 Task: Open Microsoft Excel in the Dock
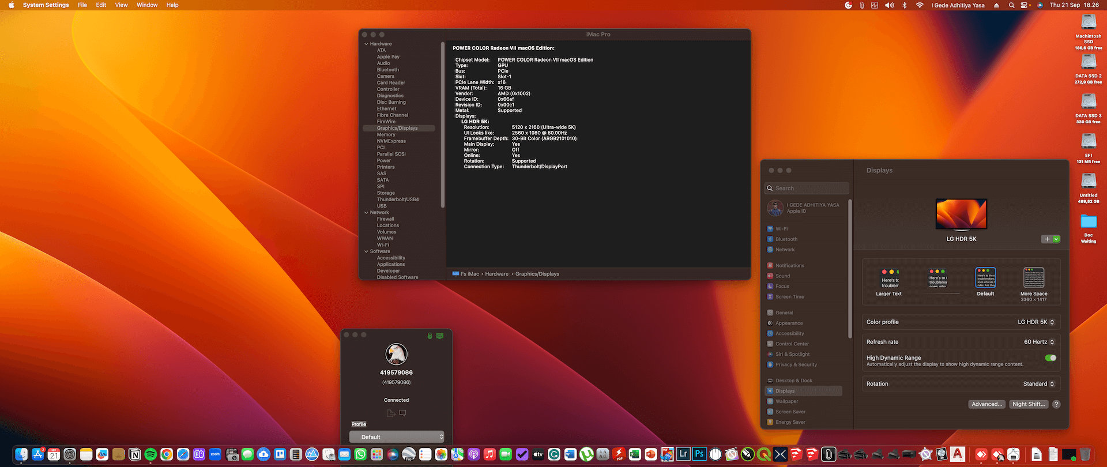635,454
